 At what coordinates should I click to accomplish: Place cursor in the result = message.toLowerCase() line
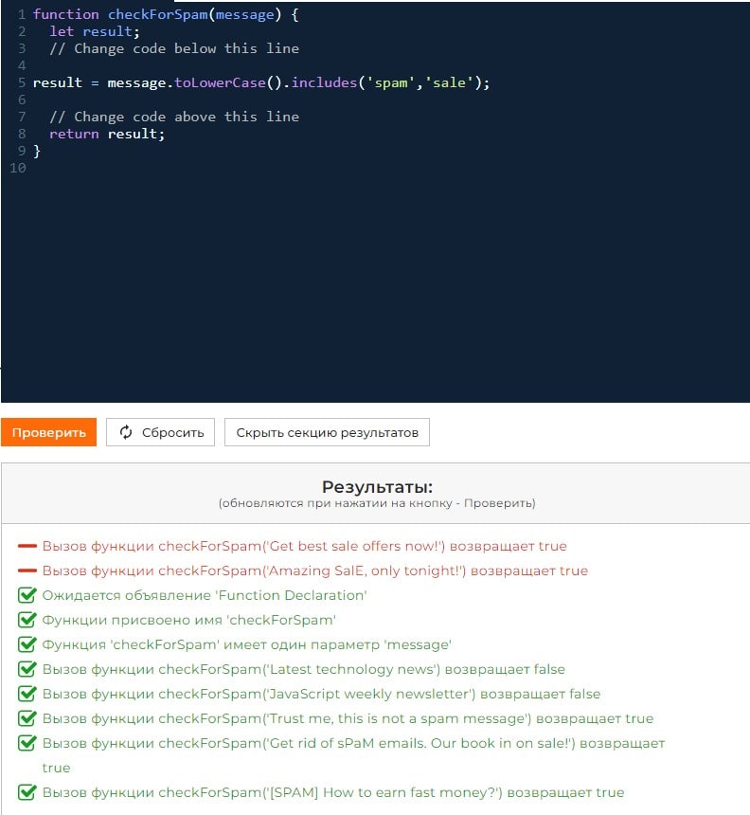pyautogui.click(x=261, y=82)
